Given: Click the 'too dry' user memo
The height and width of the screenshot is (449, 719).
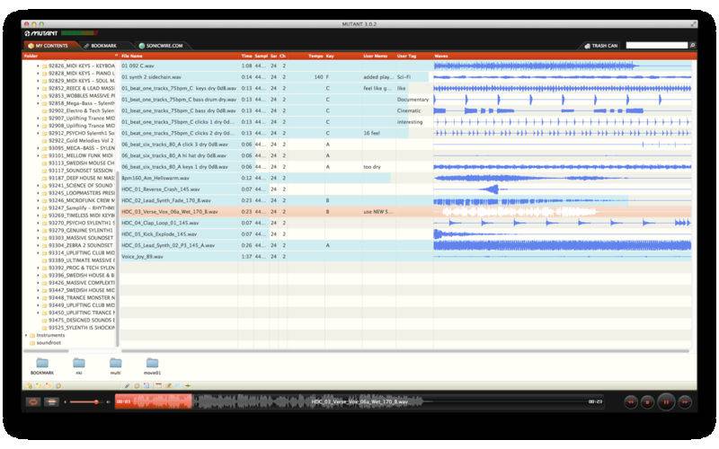Looking at the screenshot, I should [372, 167].
